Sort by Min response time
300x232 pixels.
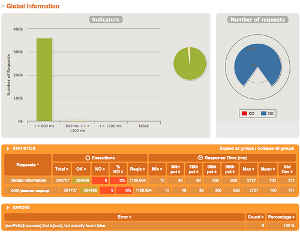pos(157,169)
